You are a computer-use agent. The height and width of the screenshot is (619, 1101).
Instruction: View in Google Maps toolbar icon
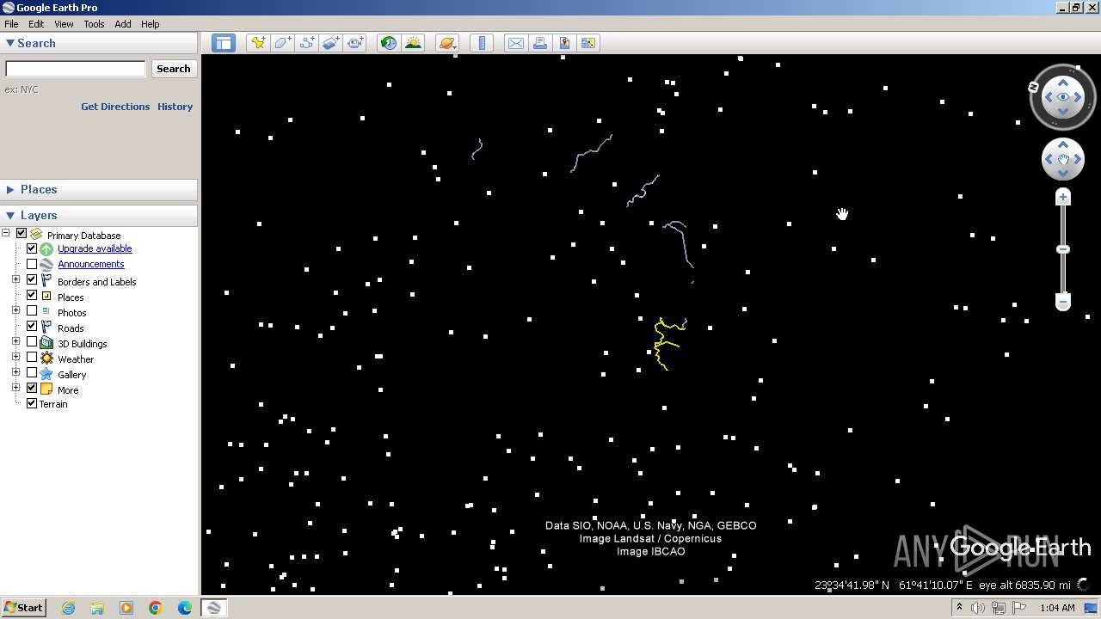[x=588, y=43]
